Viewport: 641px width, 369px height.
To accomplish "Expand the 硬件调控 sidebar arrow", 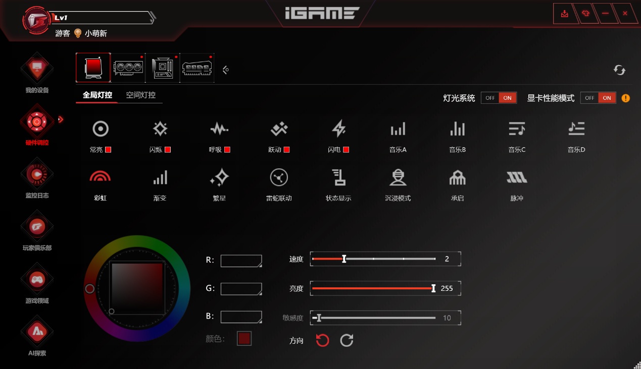I will (x=61, y=119).
